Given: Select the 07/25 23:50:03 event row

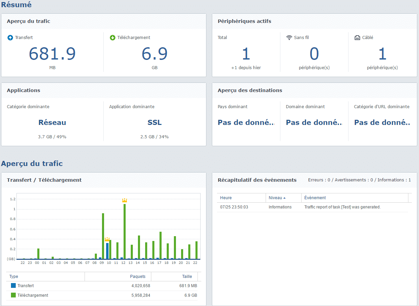Looking at the screenshot, I should pos(313,207).
